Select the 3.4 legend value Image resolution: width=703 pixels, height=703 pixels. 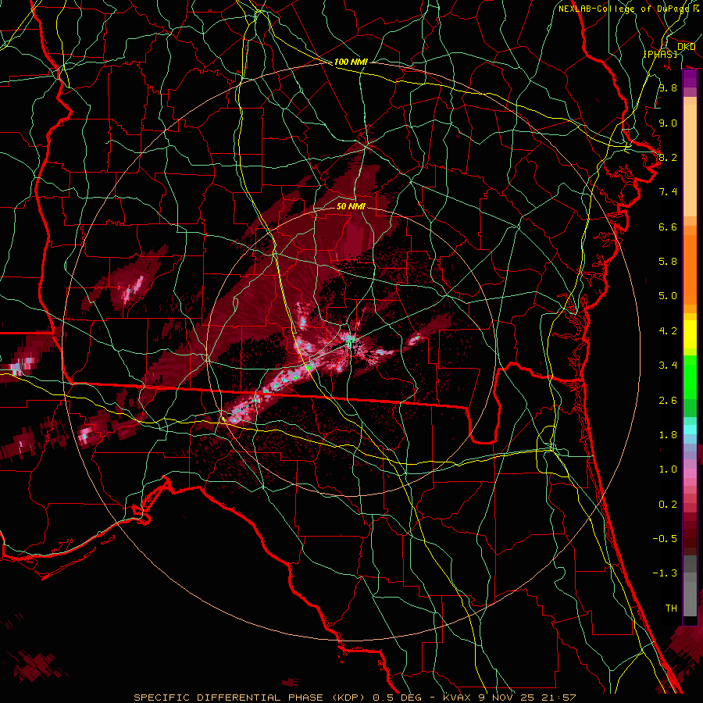pyautogui.click(x=668, y=366)
